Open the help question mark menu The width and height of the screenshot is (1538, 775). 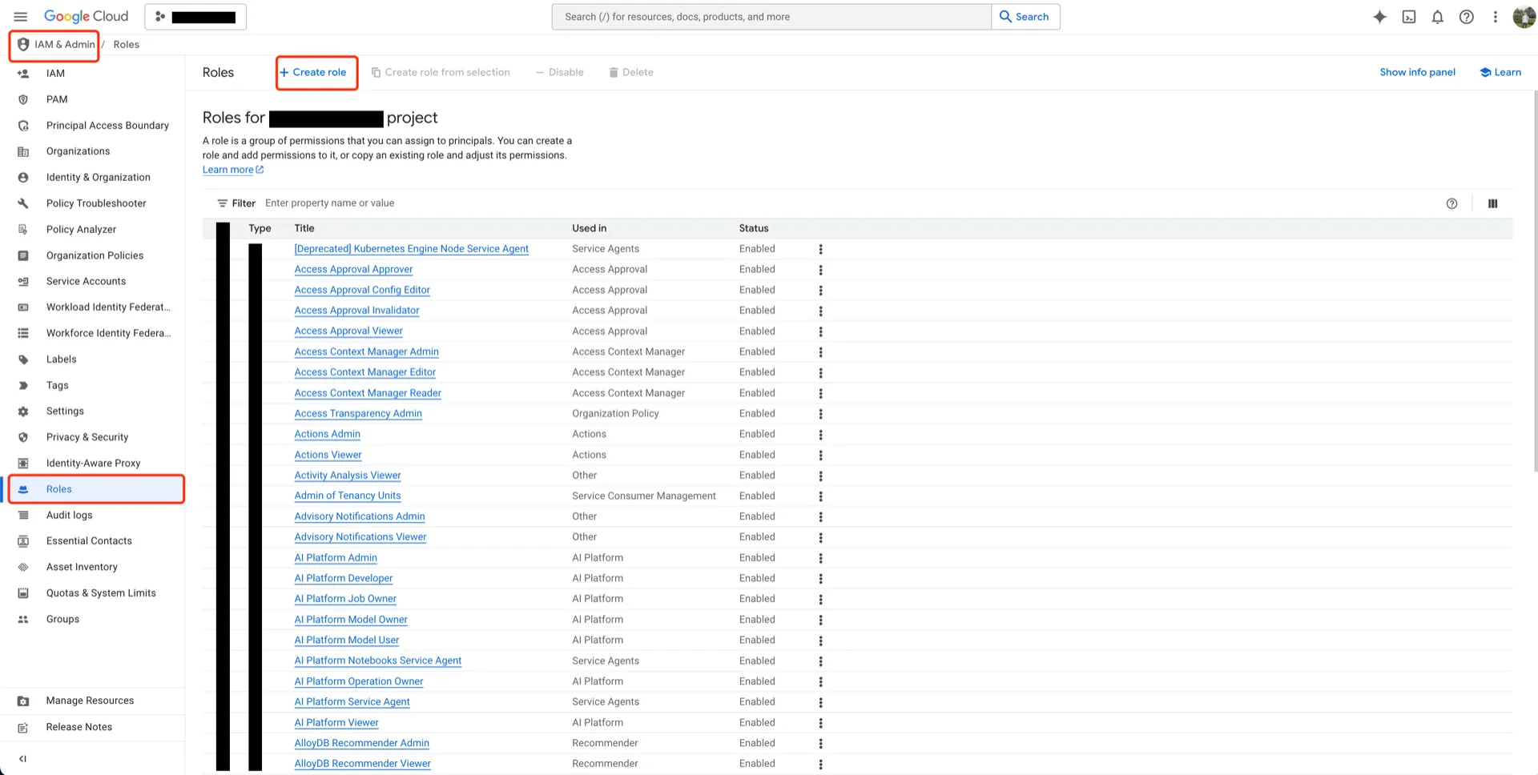tap(1467, 17)
